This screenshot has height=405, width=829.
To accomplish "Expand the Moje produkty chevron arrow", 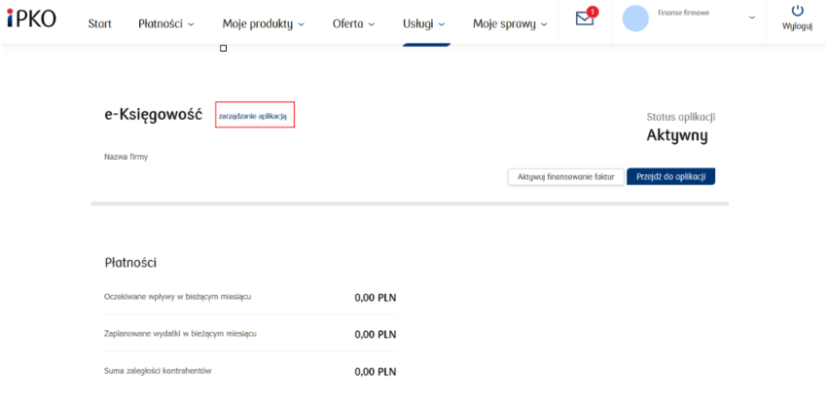I will point(302,24).
